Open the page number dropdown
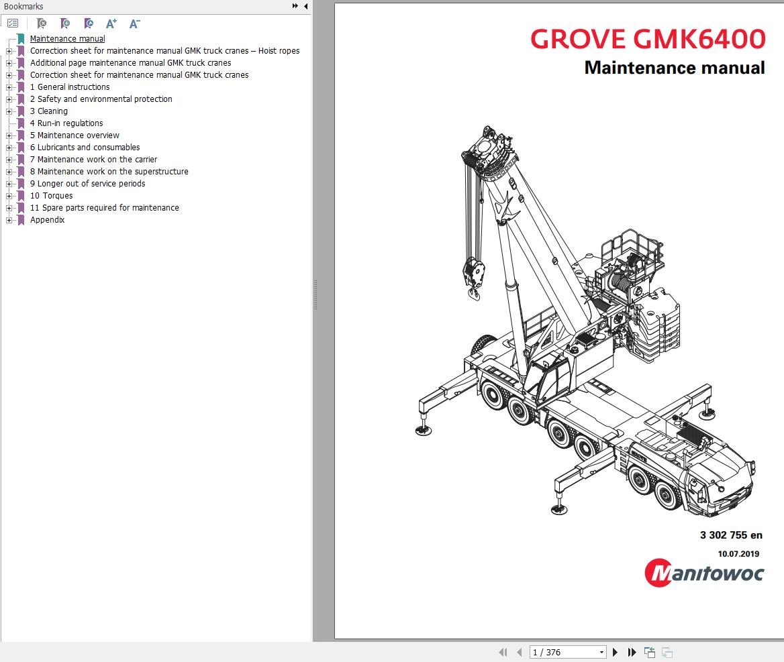 [x=601, y=652]
